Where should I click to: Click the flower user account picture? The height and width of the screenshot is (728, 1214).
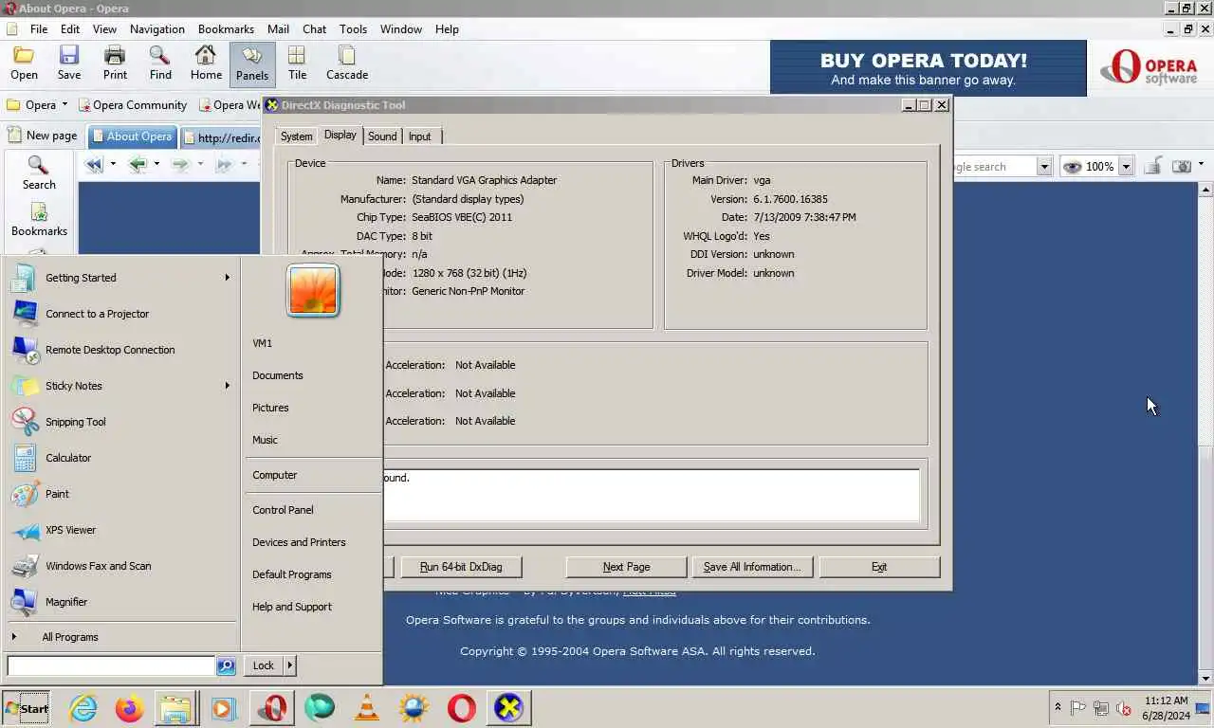click(313, 290)
